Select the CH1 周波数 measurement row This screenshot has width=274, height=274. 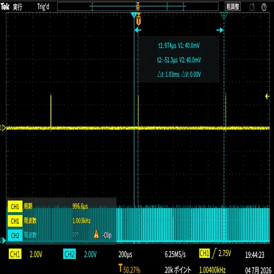point(62,221)
